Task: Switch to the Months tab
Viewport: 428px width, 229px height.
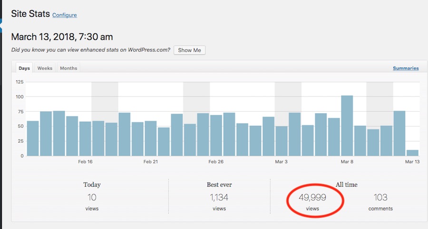Action: pyautogui.click(x=68, y=68)
